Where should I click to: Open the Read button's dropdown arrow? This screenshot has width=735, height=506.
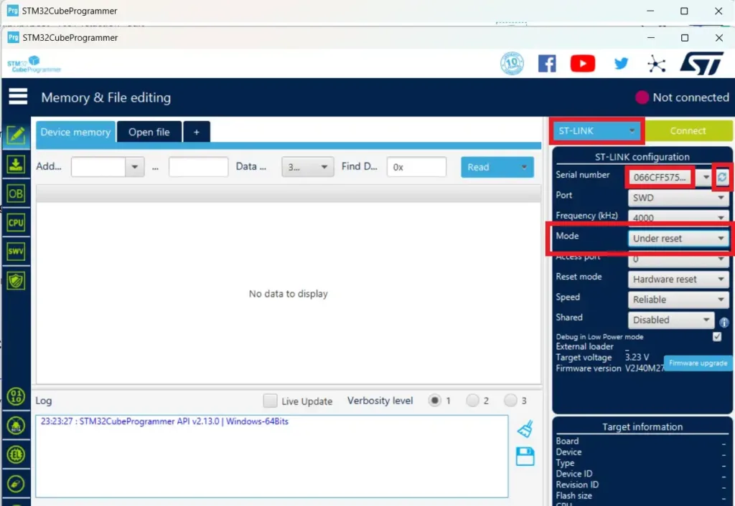tap(524, 167)
